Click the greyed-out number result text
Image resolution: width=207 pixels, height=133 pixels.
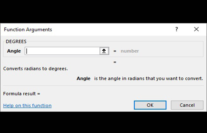[x=130, y=51]
